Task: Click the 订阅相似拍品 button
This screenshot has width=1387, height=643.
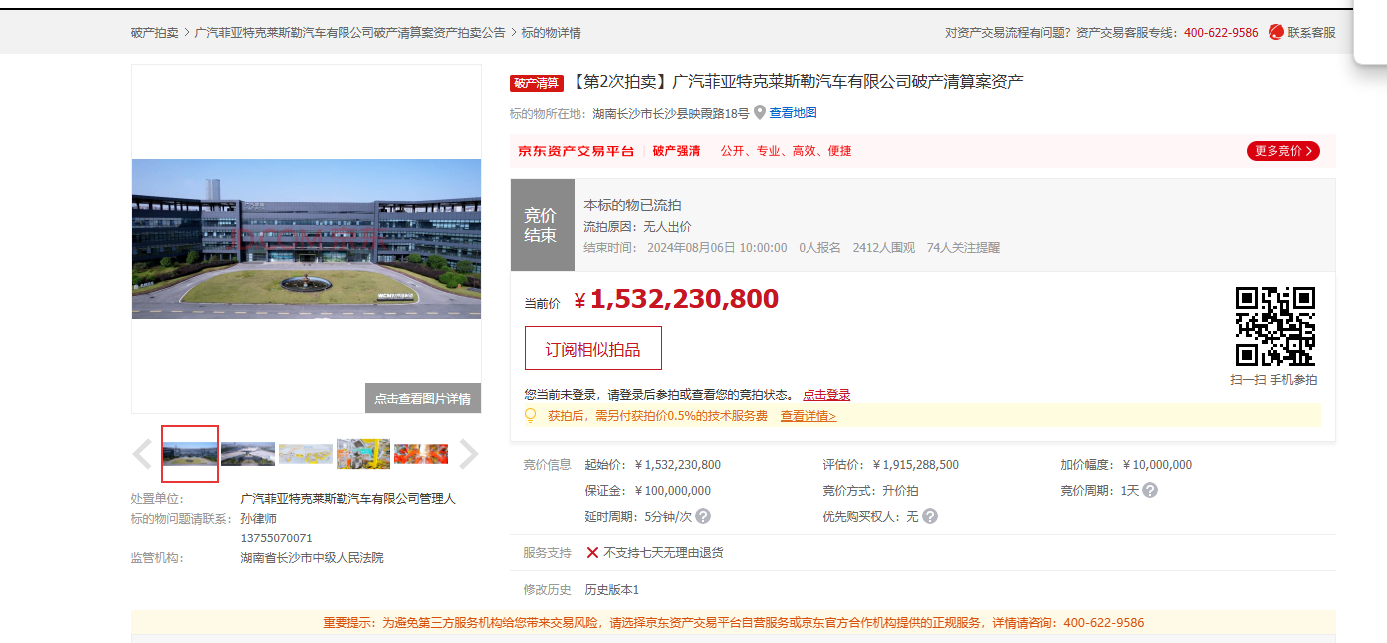Action: [x=593, y=349]
